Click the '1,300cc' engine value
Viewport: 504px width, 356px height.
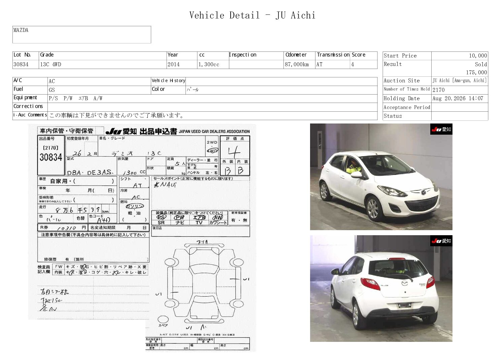[x=209, y=64]
